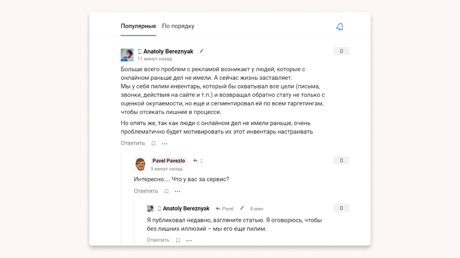Image resolution: width=460 pixels, height=258 pixels.
Task: Click vote counter on Anatoly's first comment
Action: pyautogui.click(x=341, y=51)
